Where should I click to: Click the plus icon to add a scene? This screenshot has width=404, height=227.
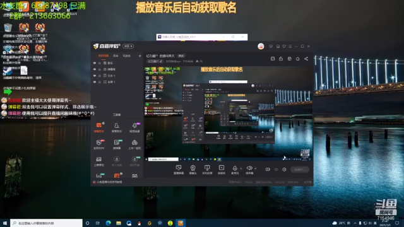click(140, 55)
